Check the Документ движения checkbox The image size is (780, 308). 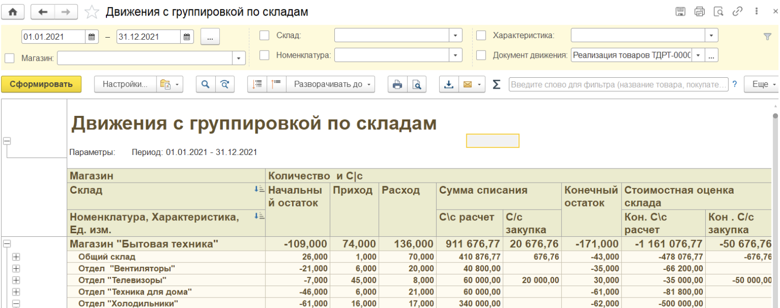point(481,55)
